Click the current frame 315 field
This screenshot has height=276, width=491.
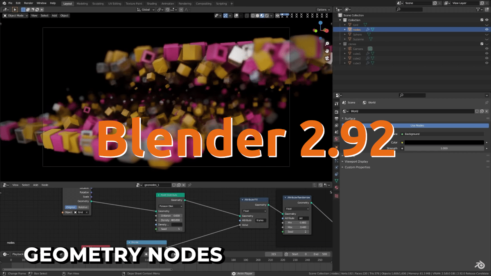click(273, 254)
